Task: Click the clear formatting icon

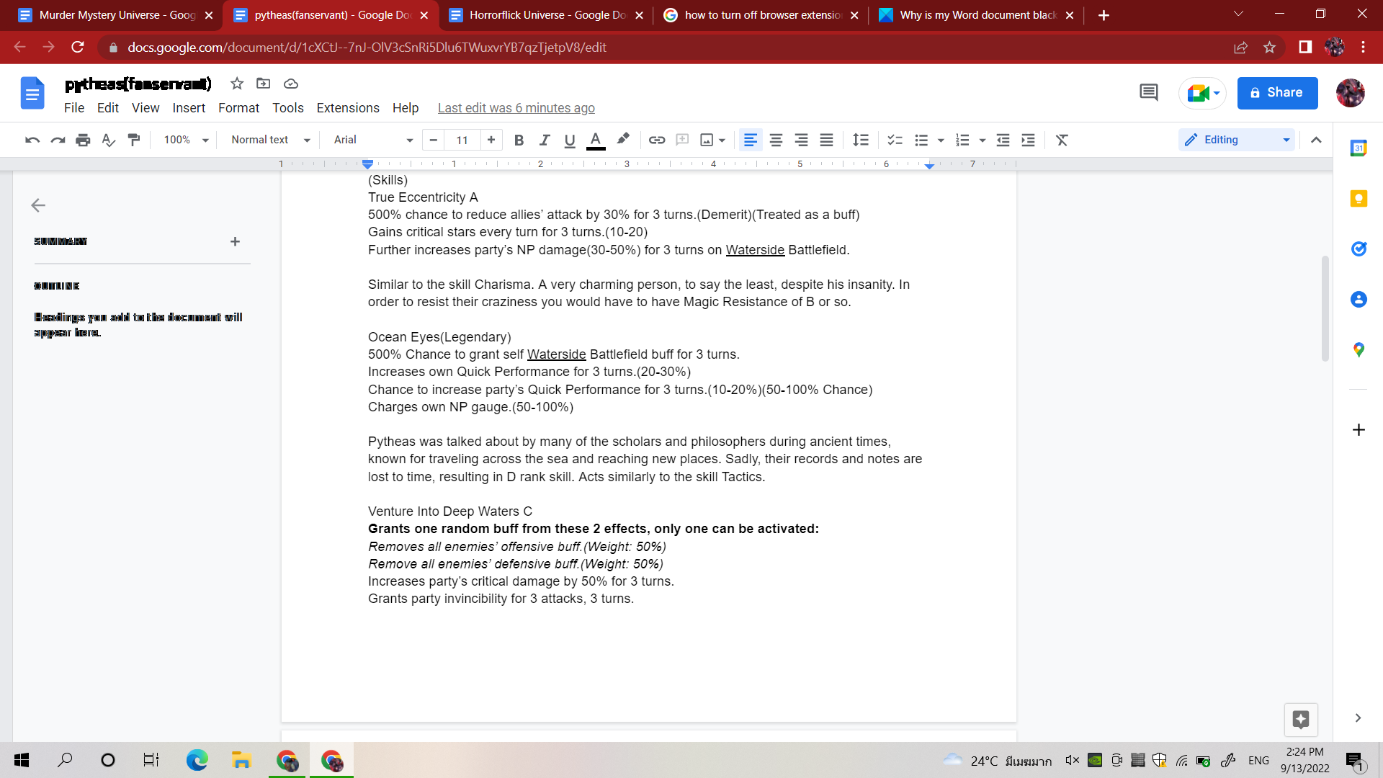Action: pyautogui.click(x=1062, y=140)
